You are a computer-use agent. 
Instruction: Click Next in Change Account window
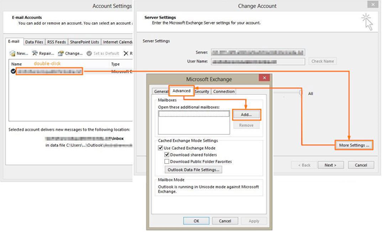pos(331,165)
